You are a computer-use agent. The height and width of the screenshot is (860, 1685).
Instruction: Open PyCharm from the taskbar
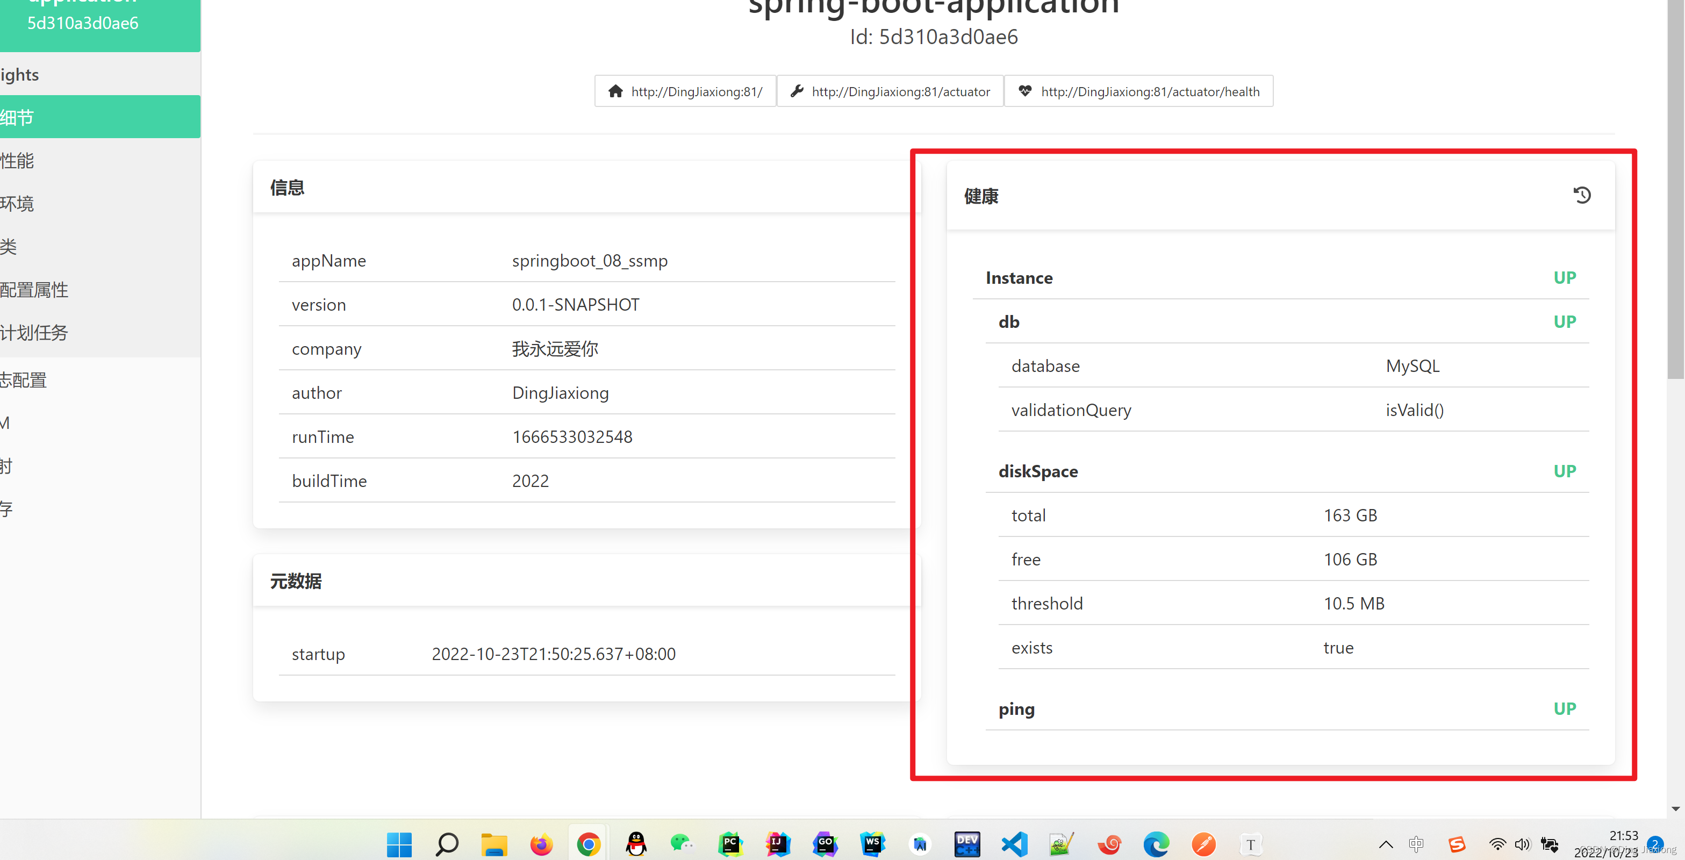tap(730, 844)
